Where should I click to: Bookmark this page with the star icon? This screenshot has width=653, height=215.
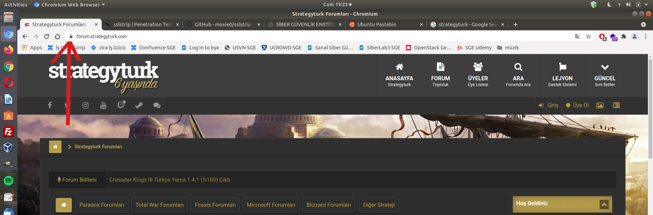coord(588,36)
